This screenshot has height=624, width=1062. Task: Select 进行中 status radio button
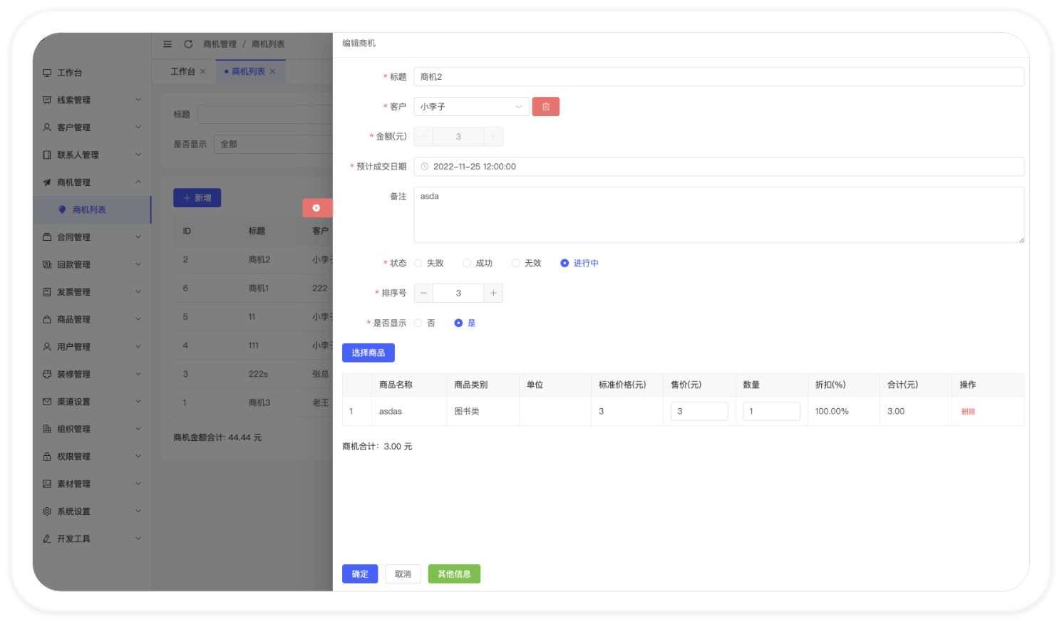pos(564,264)
